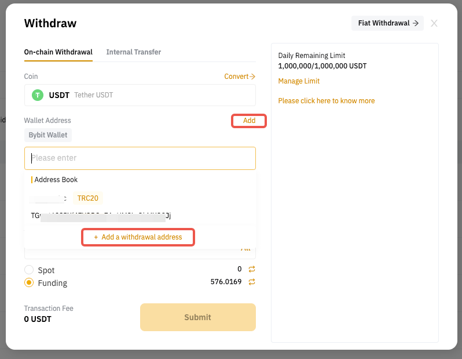462x359 pixels.
Task: Open the Manage Limit link
Action: point(299,81)
